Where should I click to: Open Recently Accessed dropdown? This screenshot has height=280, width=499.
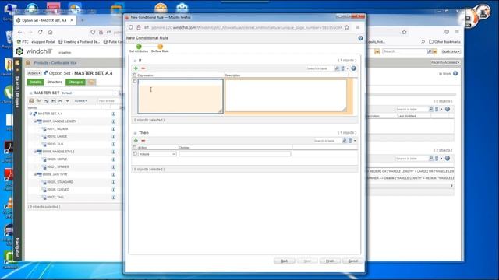445,62
